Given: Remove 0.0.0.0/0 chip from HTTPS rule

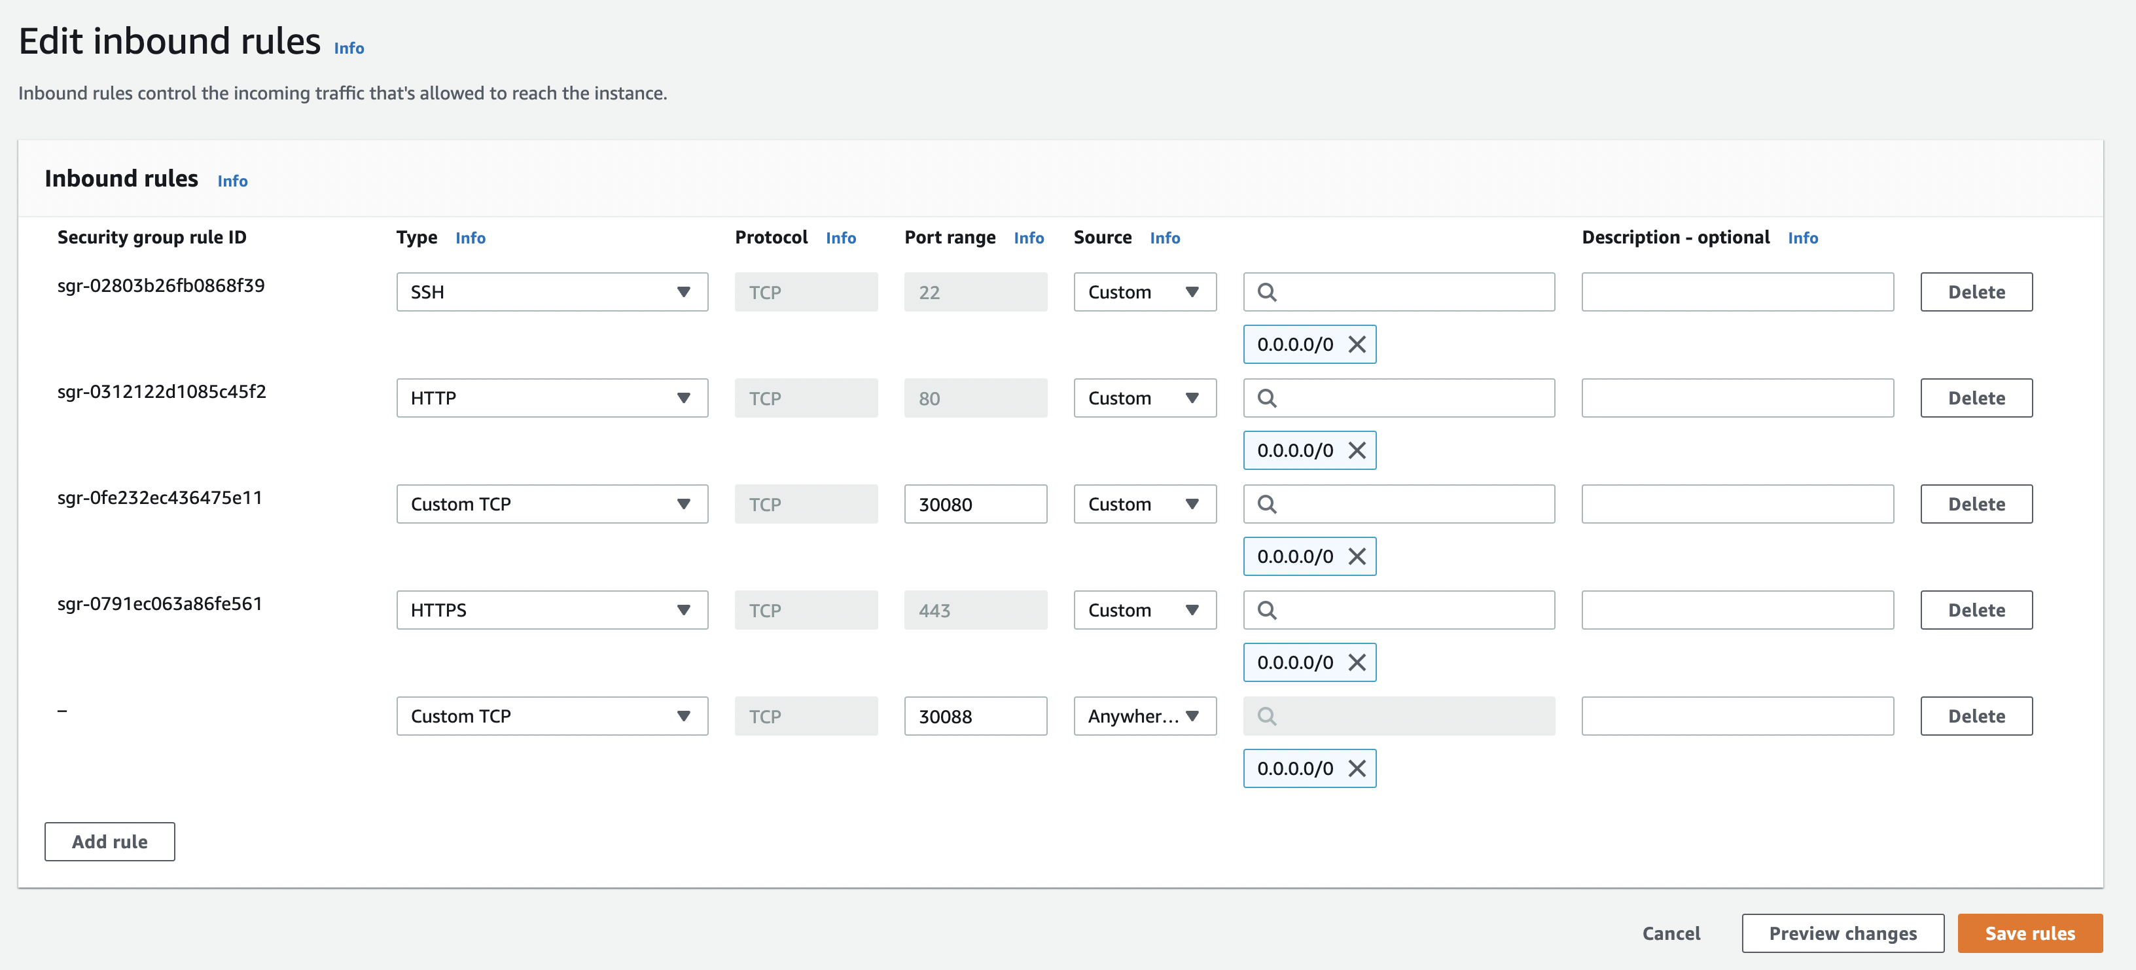Looking at the screenshot, I should [1357, 662].
